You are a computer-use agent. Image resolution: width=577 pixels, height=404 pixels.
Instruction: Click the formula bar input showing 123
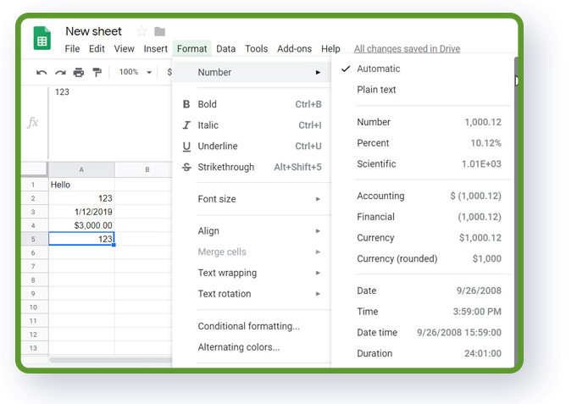pos(110,123)
